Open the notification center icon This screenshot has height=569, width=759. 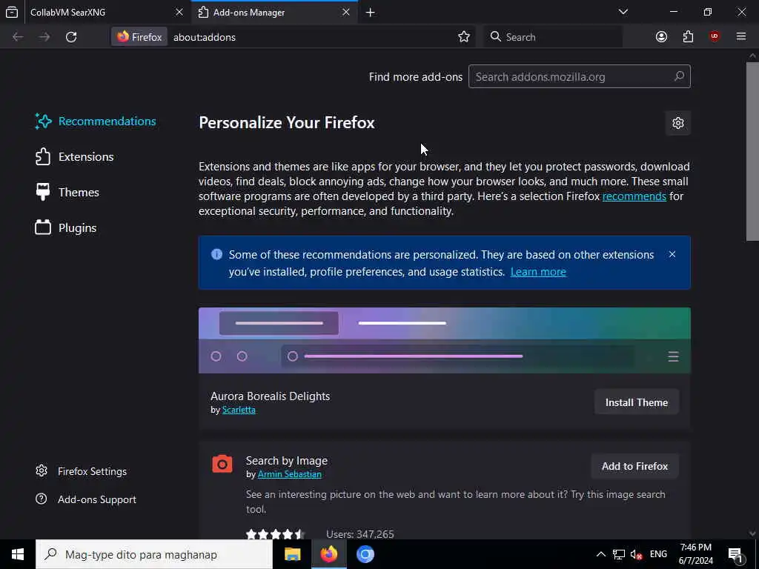(736, 554)
